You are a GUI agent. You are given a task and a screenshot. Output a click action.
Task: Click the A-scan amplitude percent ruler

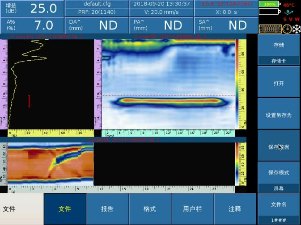click(51, 133)
